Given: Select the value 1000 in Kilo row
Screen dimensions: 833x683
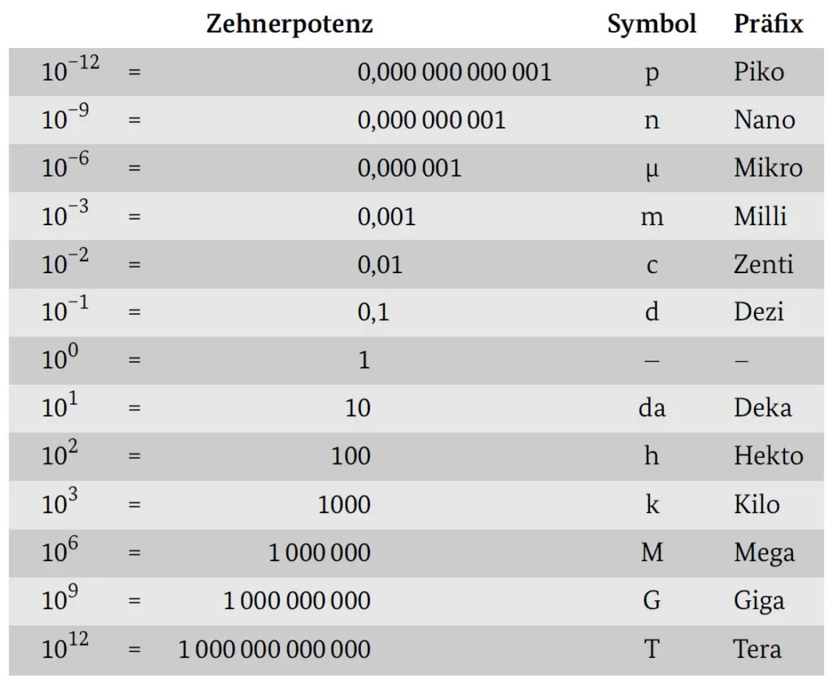Looking at the screenshot, I should [344, 505].
